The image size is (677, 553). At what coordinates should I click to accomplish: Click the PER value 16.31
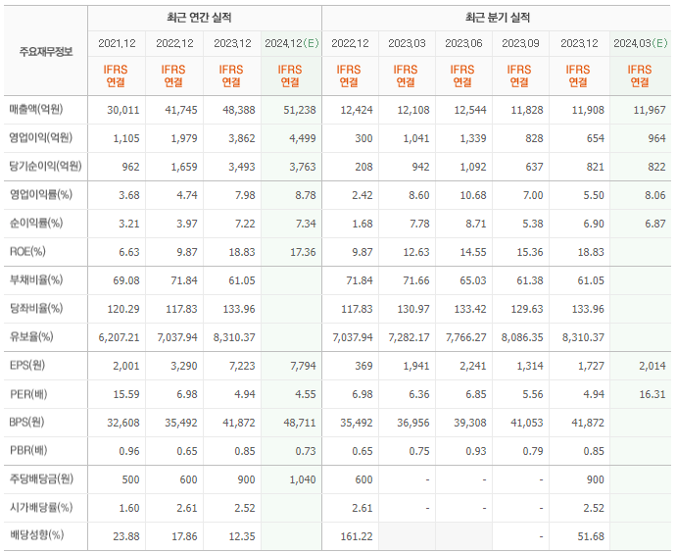click(653, 394)
